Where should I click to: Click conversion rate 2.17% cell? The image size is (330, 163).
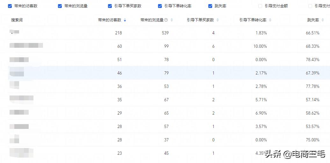point(261,73)
